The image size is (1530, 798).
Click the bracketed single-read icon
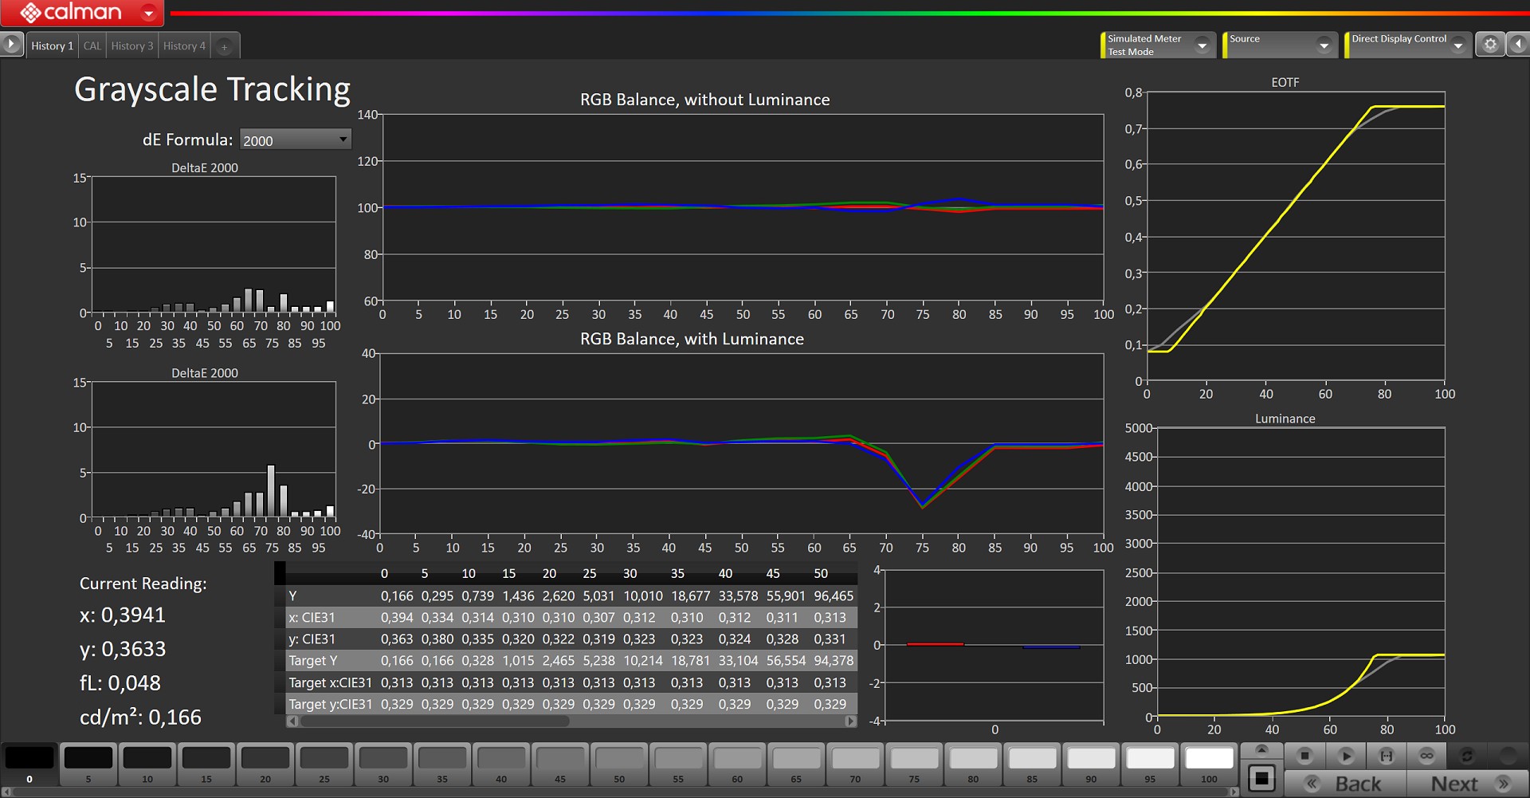(1387, 756)
